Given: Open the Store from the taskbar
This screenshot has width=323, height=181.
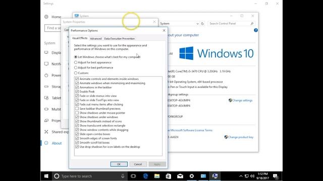Looking at the screenshot, I should 169,176.
